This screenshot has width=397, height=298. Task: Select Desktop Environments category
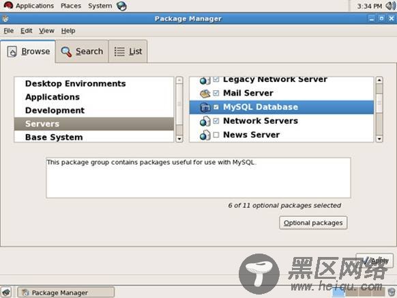click(94, 83)
